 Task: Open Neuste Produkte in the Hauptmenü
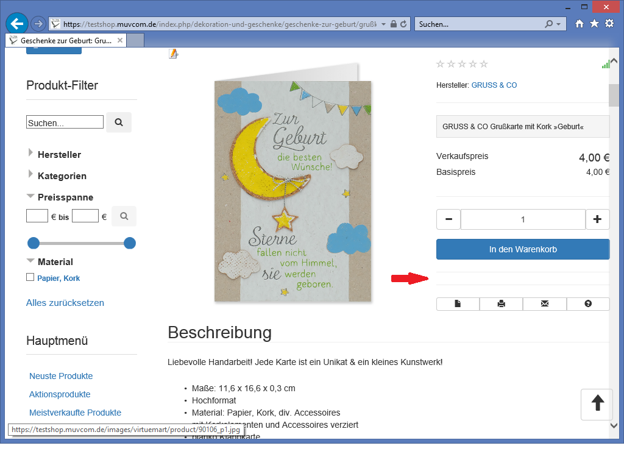tap(61, 376)
